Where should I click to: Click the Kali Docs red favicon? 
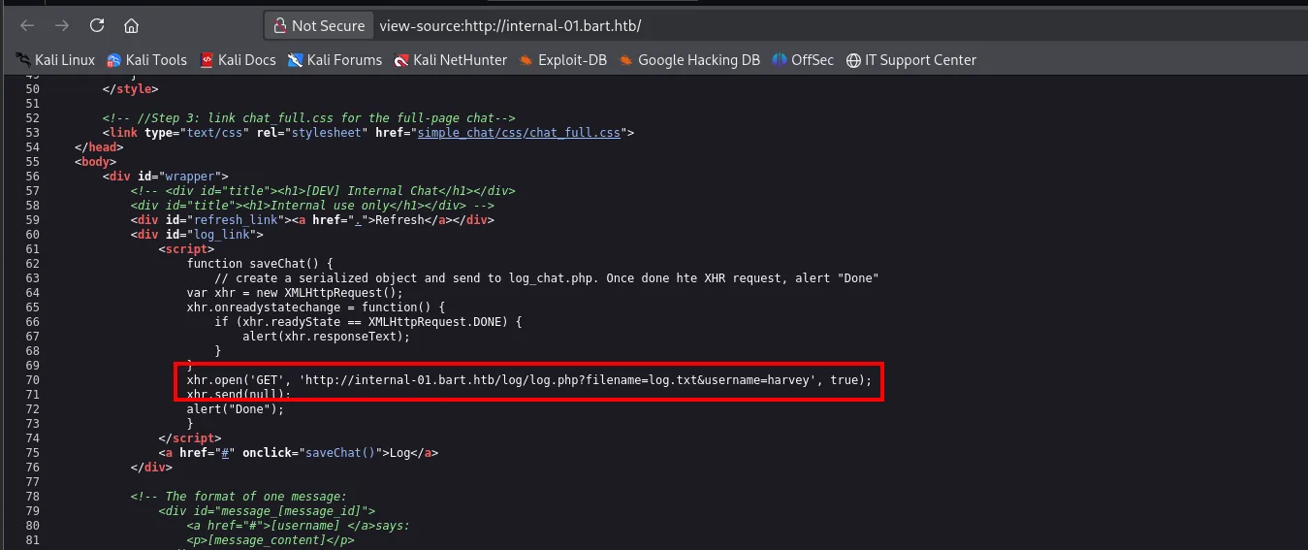click(x=207, y=60)
